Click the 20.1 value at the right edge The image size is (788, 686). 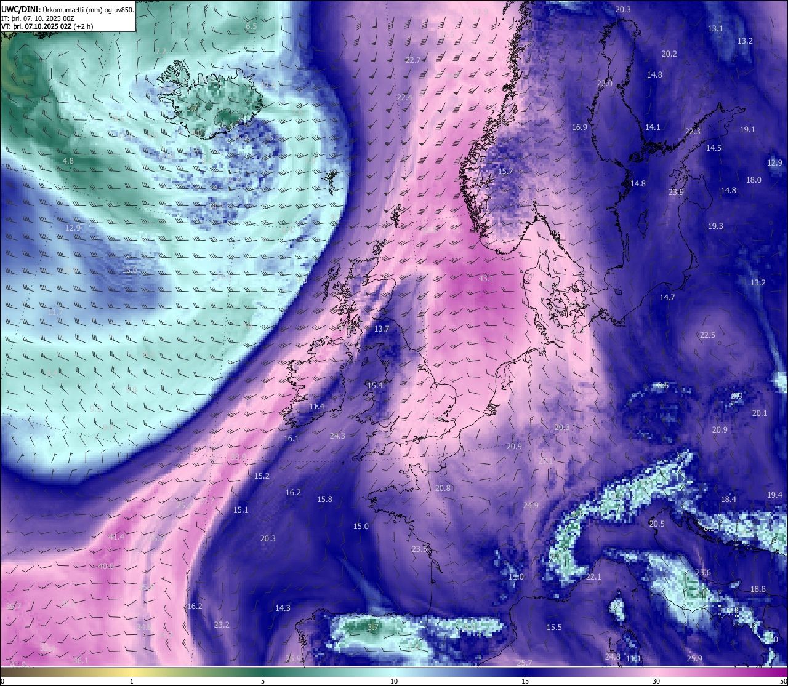[760, 413]
